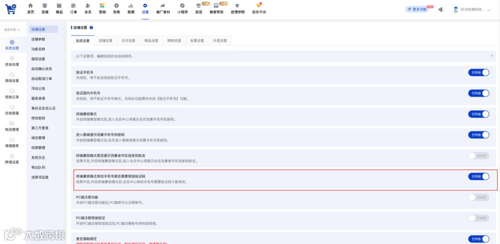Open 服务市场 service market
Screen dimensions: 500x244
259,9
